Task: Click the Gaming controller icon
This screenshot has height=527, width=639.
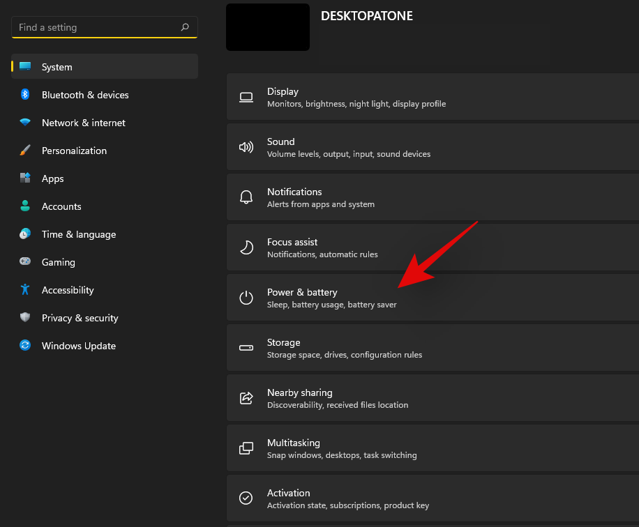Action: coord(25,261)
